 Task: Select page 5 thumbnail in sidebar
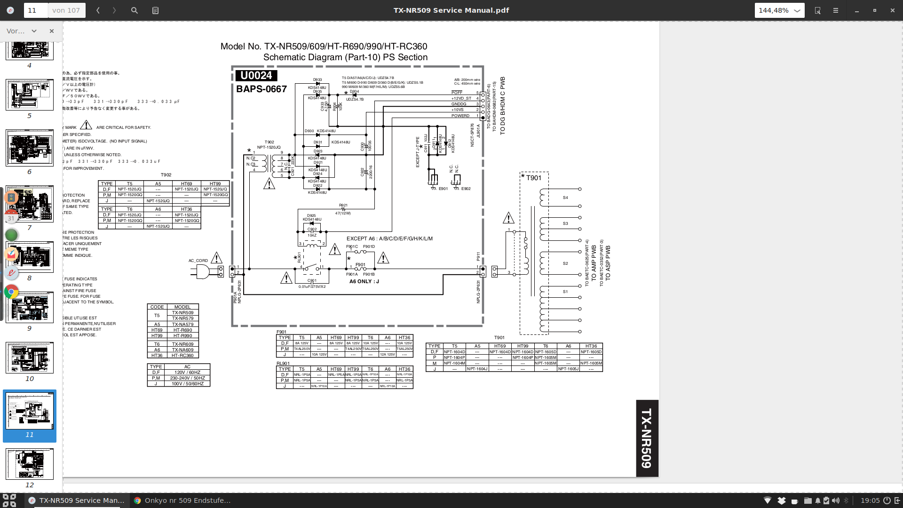click(30, 95)
